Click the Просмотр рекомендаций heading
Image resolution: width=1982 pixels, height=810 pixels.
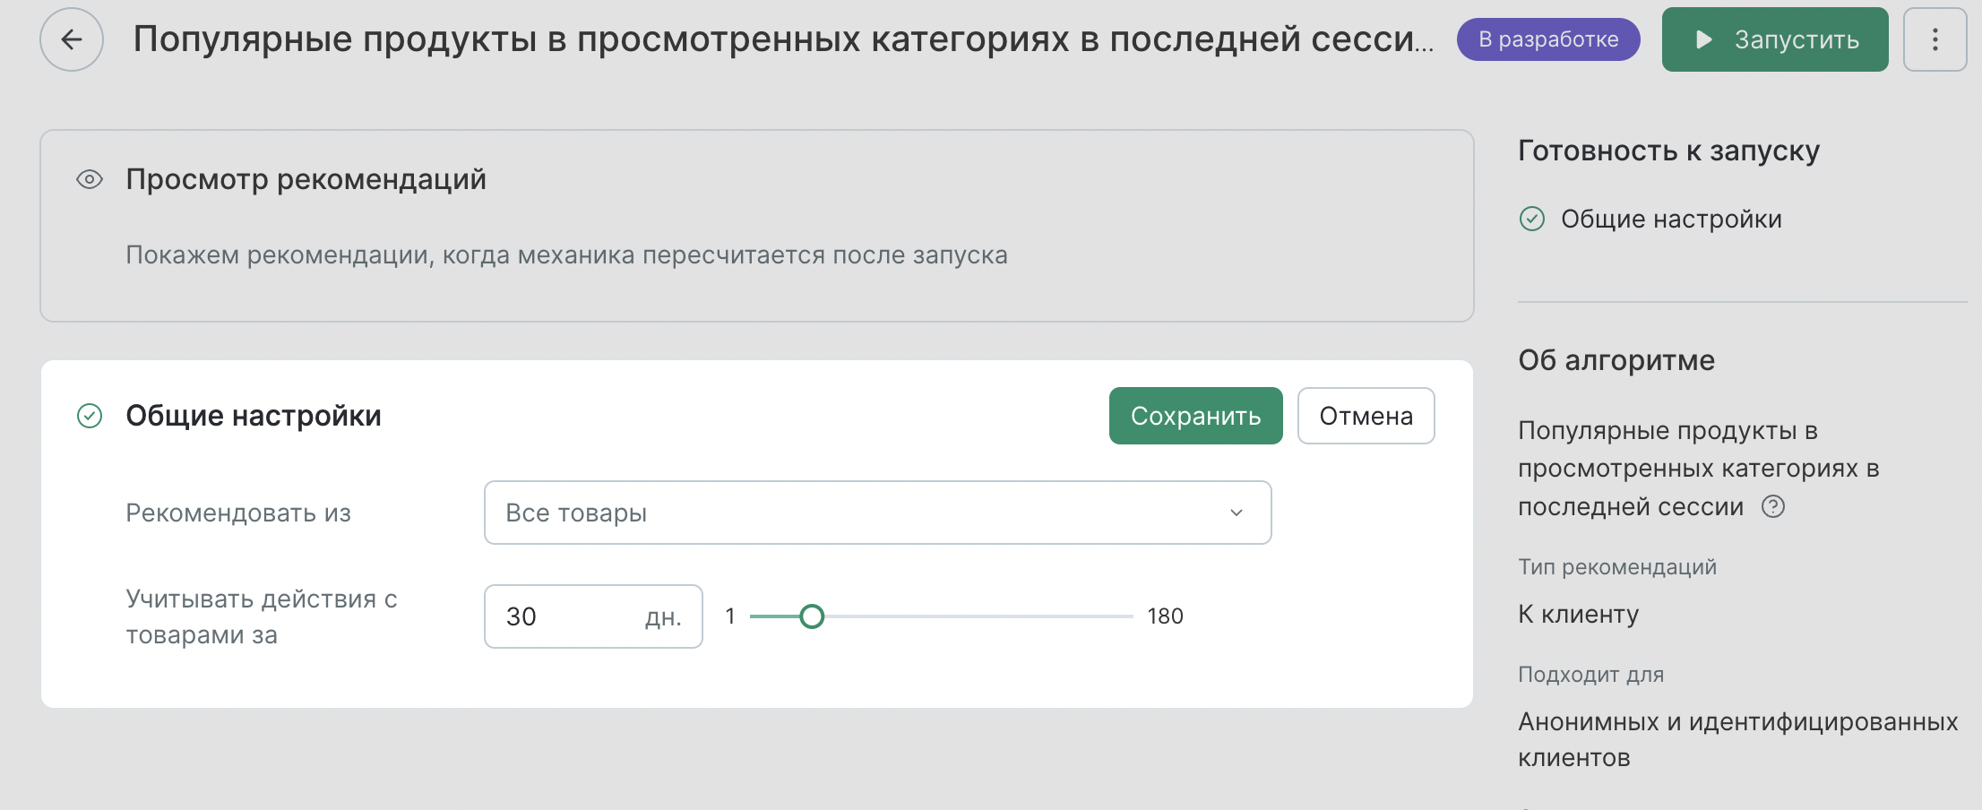point(306,179)
